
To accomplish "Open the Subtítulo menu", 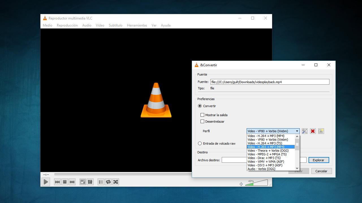I will pos(115,25).
